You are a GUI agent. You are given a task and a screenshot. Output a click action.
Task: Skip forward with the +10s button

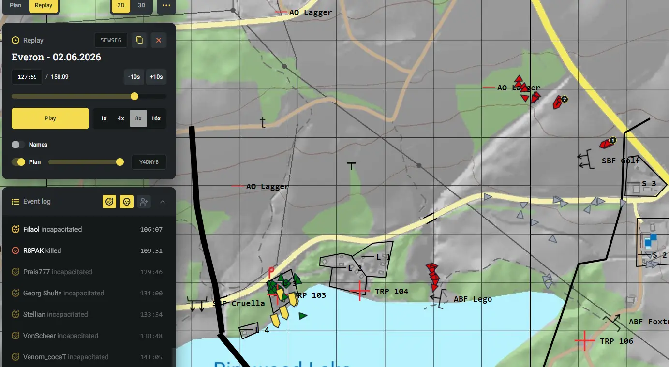pyautogui.click(x=156, y=77)
